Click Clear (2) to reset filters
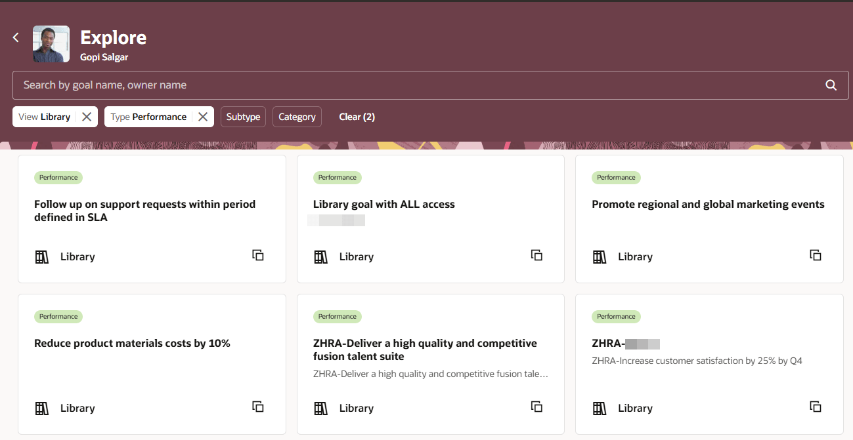 [x=357, y=117]
